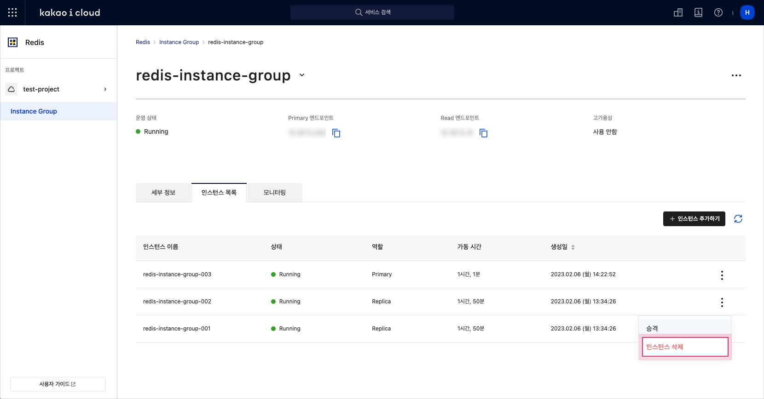Switch to the 세부 정보 tab
This screenshot has height=399, width=764.
[x=163, y=193]
